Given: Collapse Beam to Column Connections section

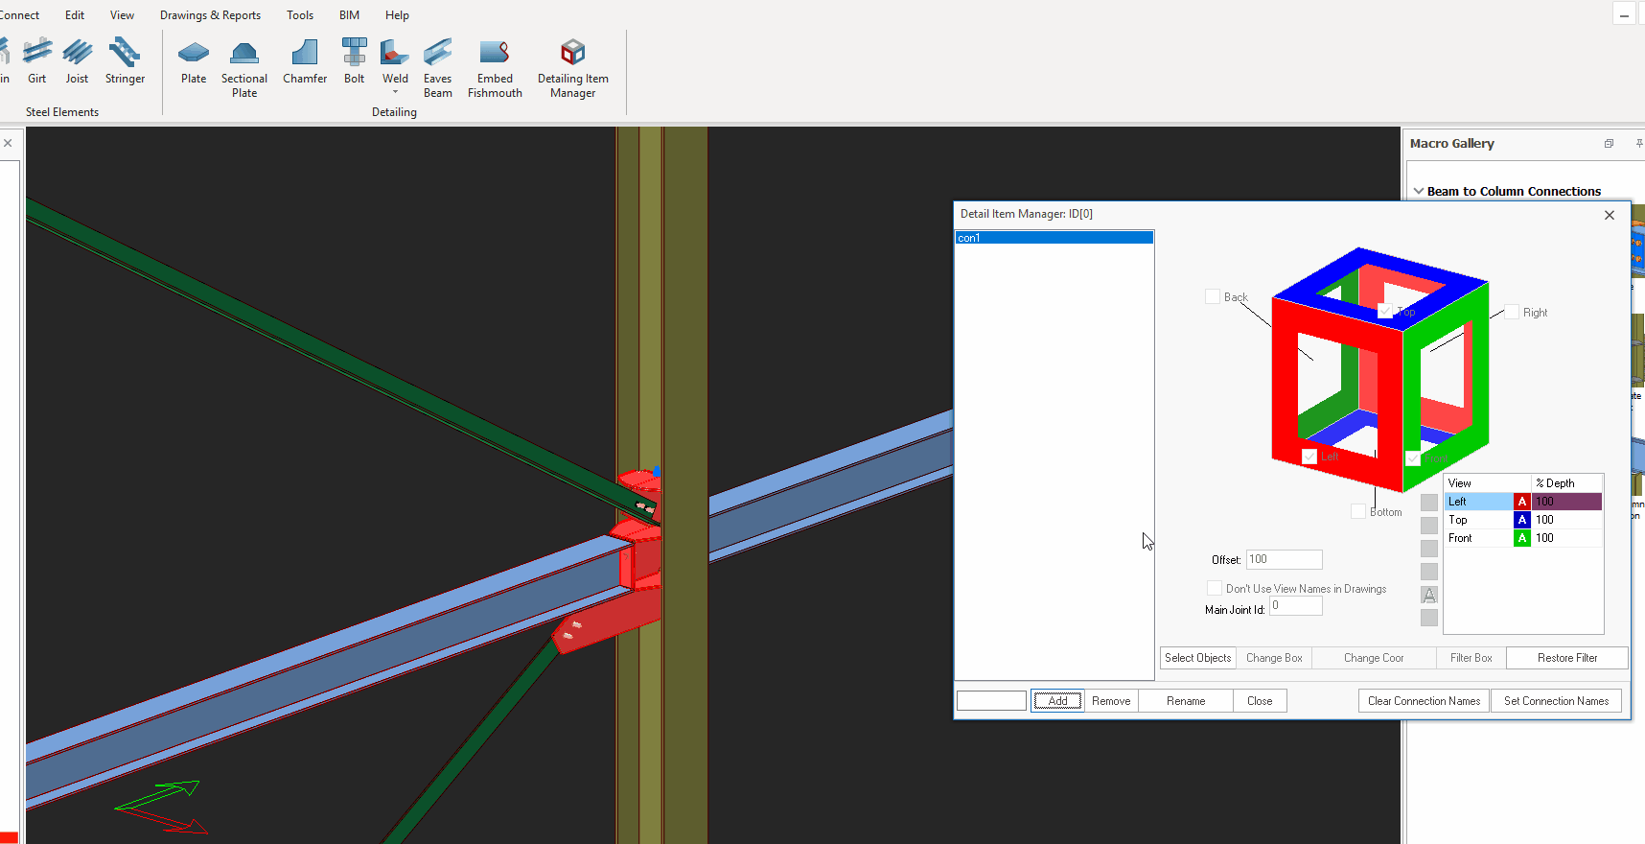Looking at the screenshot, I should click(x=1419, y=192).
